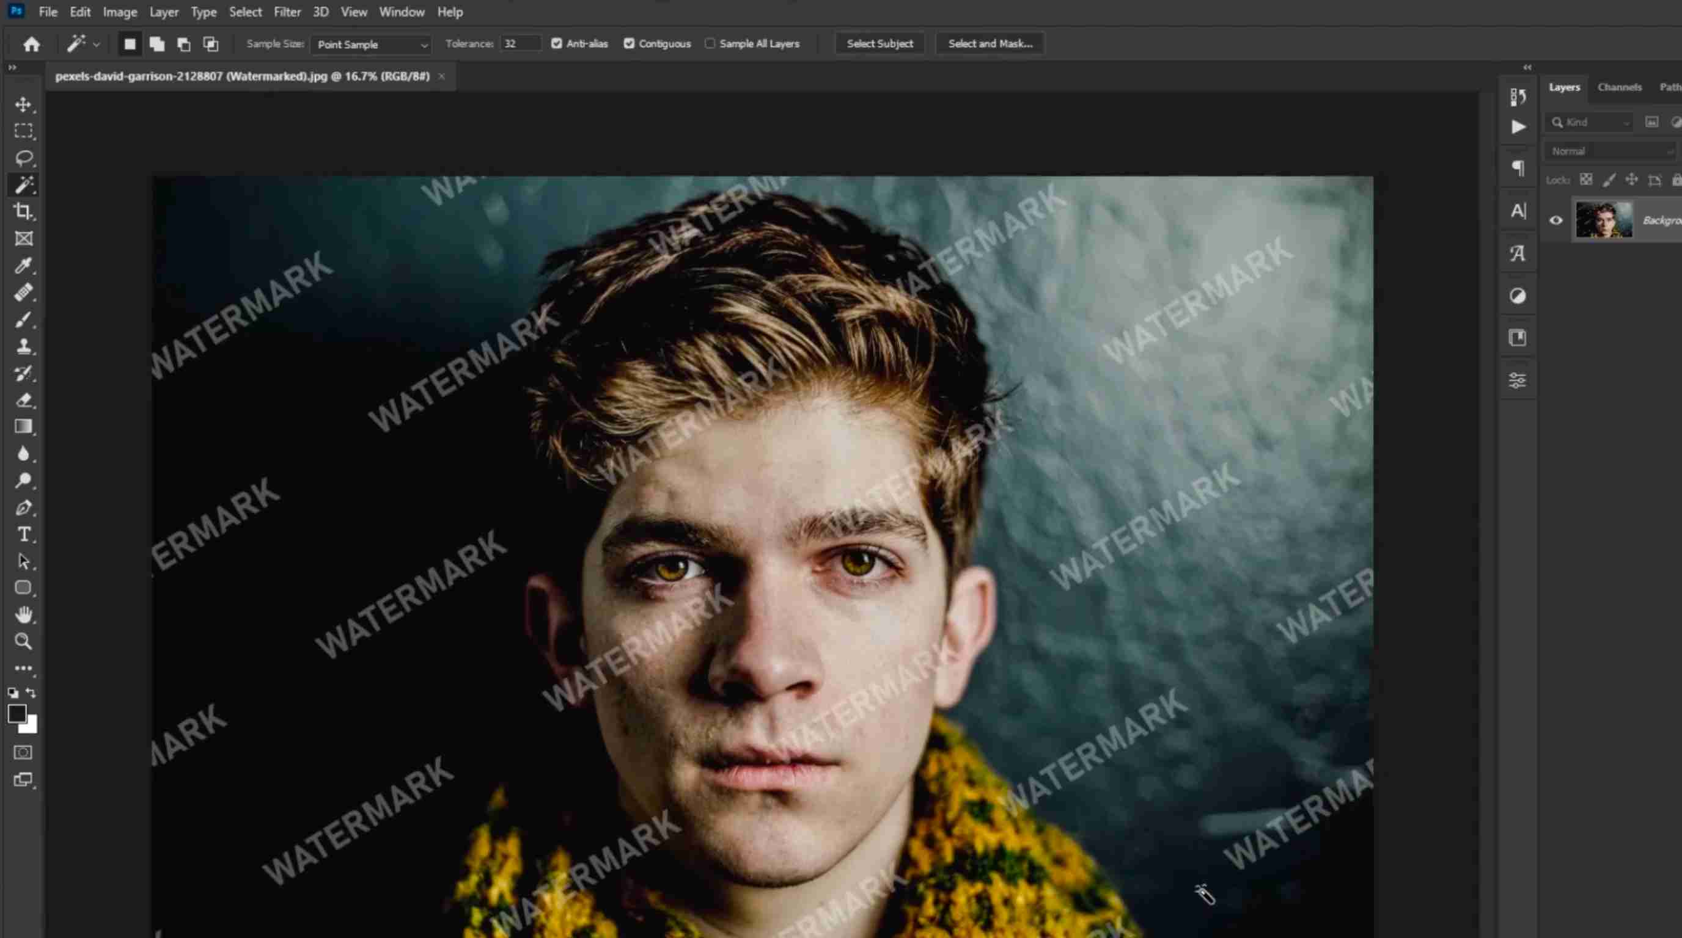Select the Move tool
This screenshot has height=938, width=1682.
tap(23, 104)
